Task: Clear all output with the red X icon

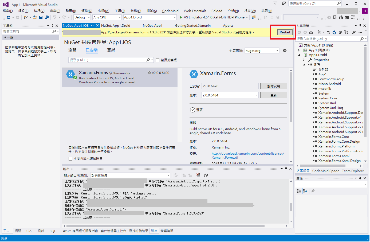Action: [x=198, y=175]
